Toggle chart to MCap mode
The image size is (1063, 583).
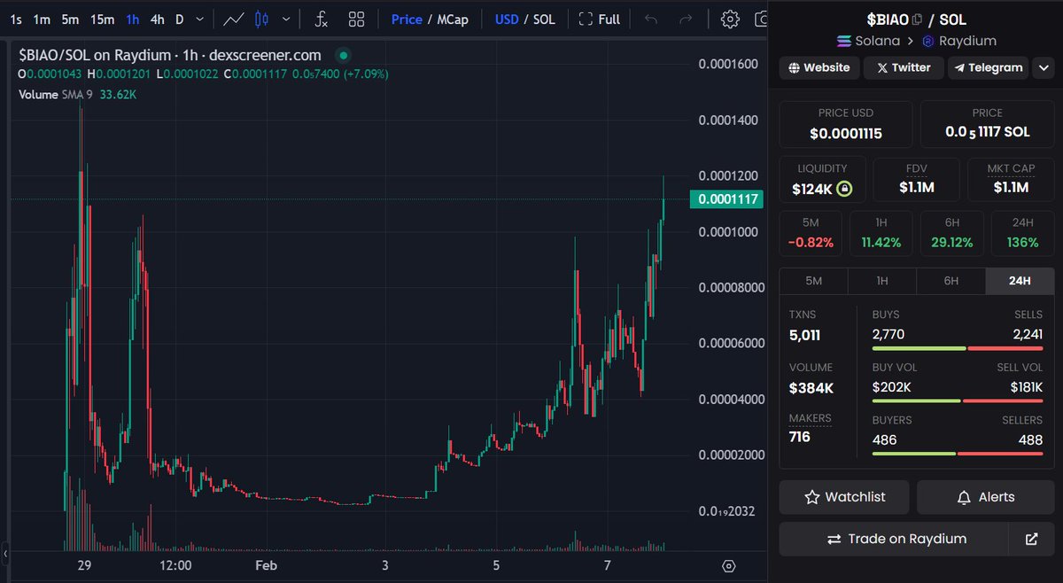tap(453, 19)
